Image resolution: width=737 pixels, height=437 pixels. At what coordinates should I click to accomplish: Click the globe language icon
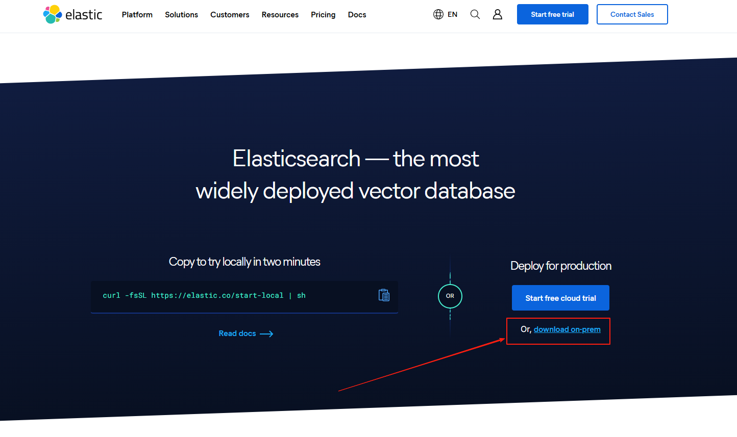[438, 14]
